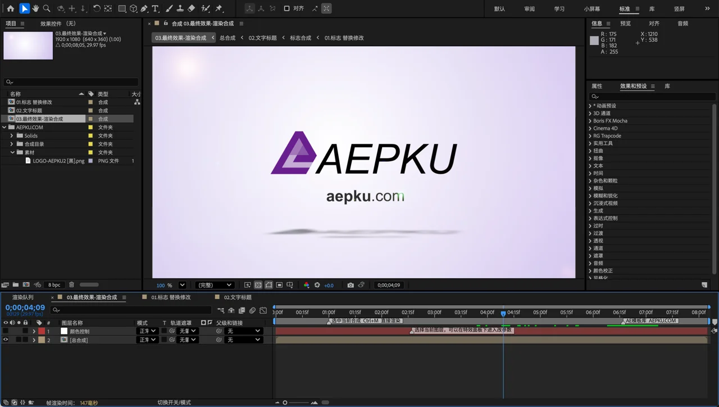This screenshot has height=407, width=719.
Task: Switch to the 02.文字标题 timeline tab
Action: 238,297
